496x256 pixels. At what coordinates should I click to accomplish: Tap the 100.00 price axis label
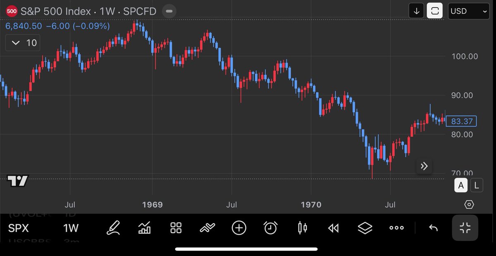tap(465, 56)
